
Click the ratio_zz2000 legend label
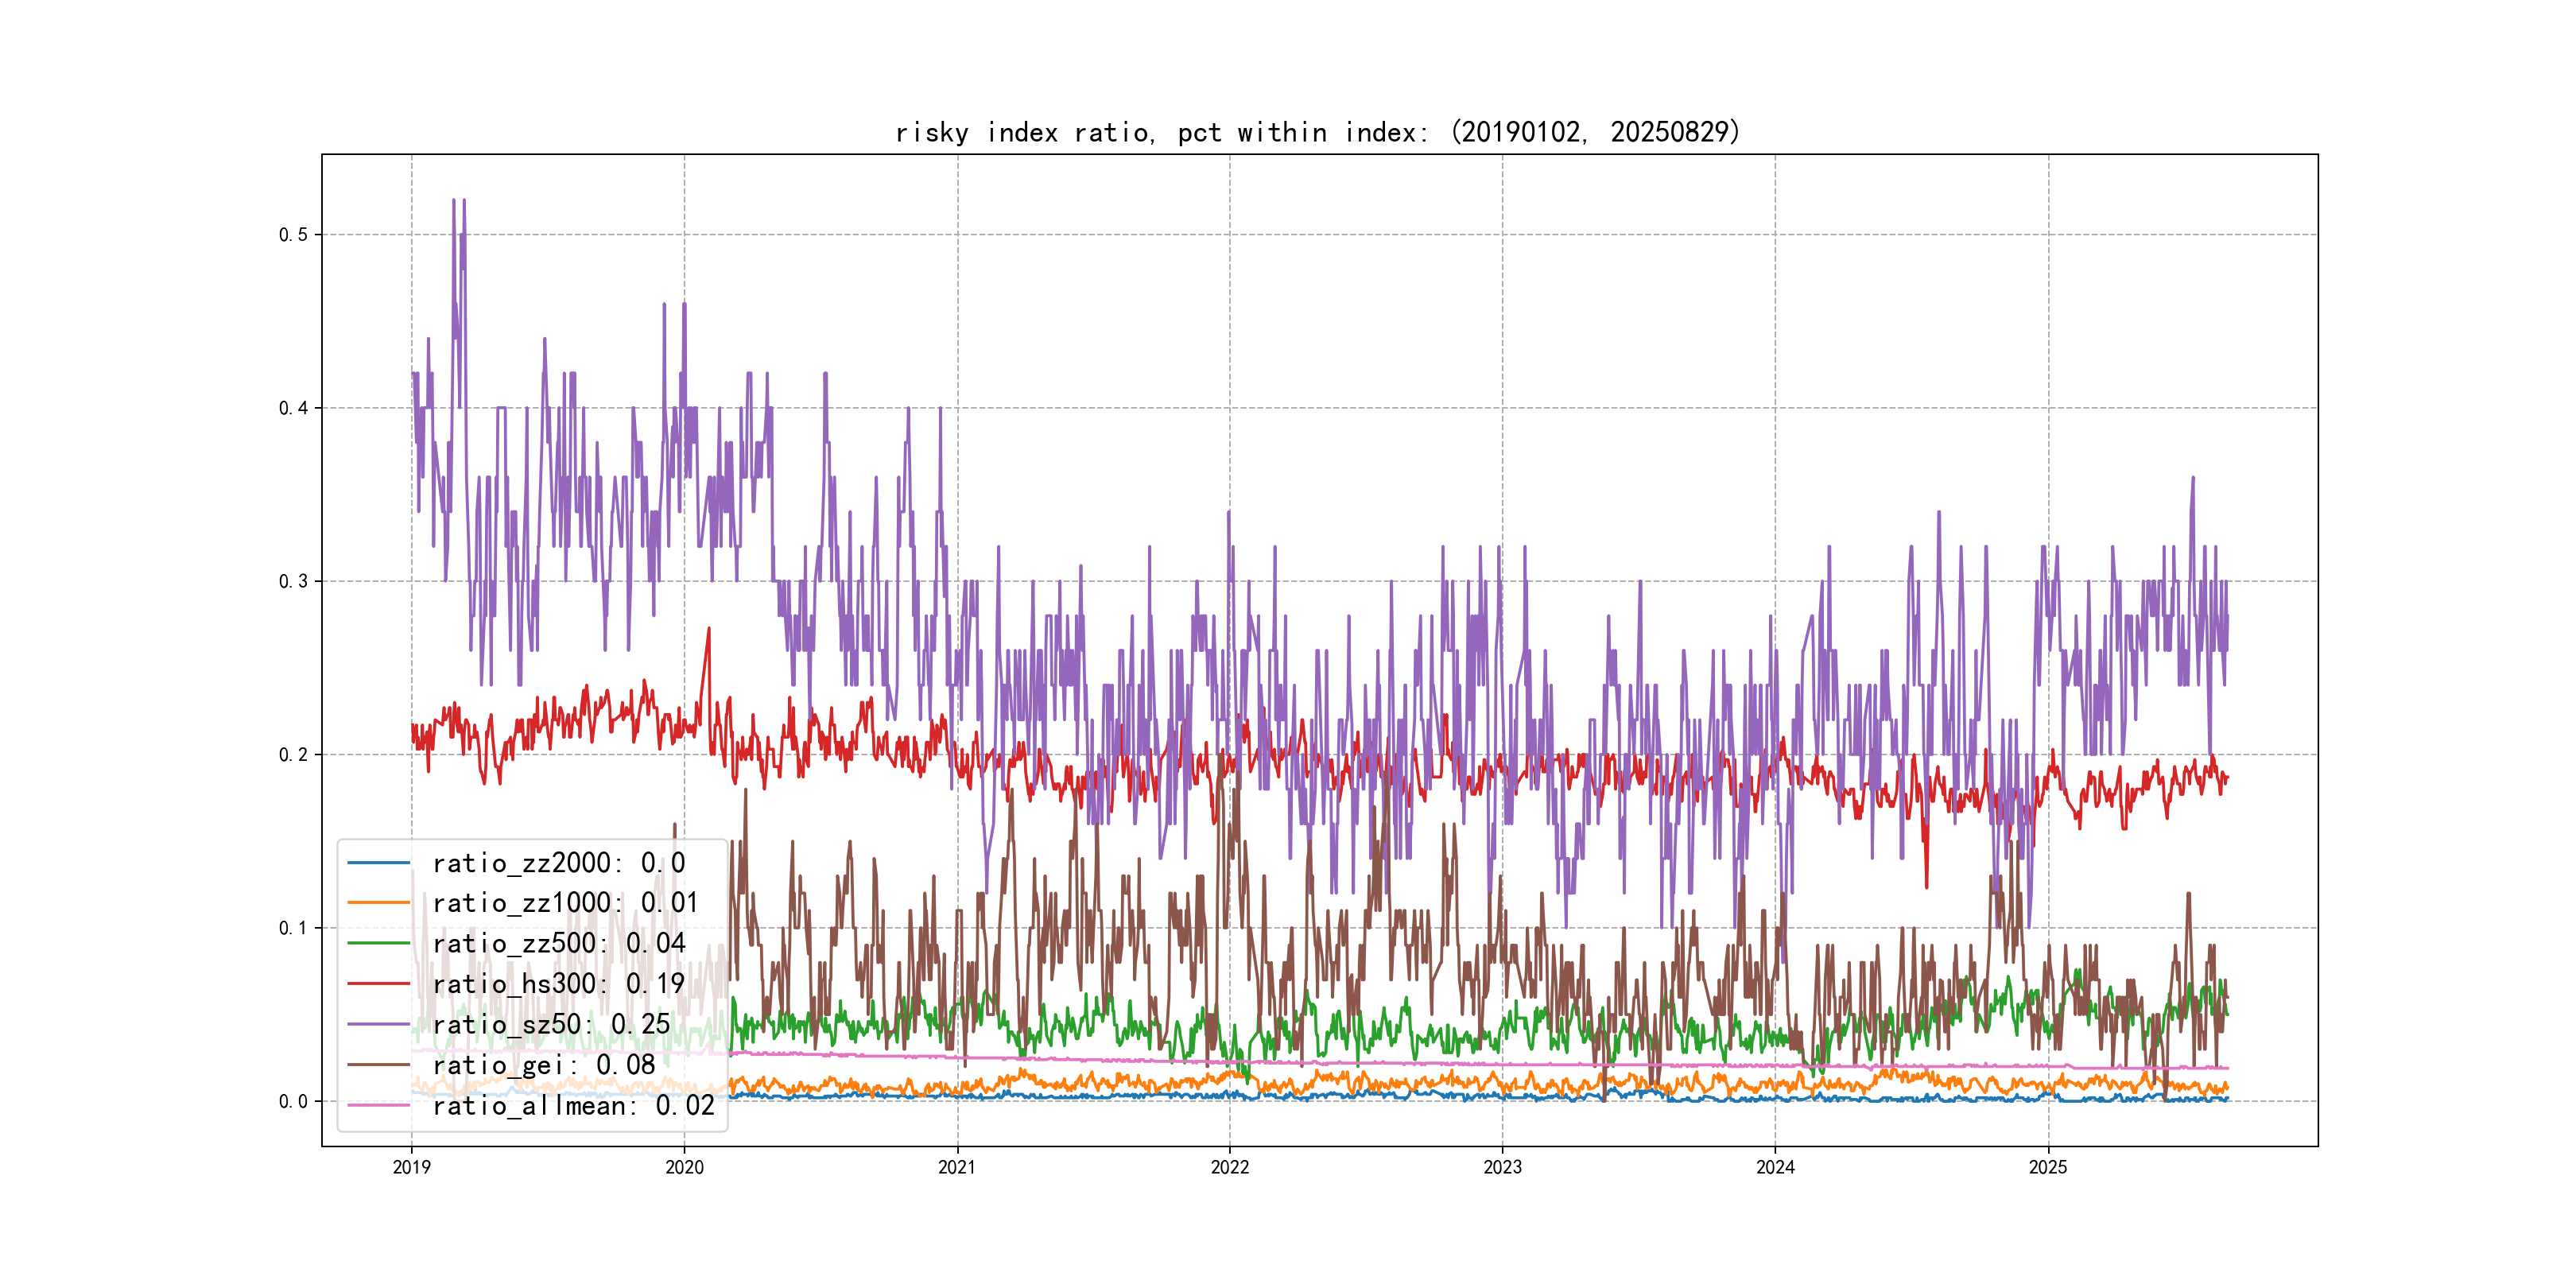pos(558,863)
